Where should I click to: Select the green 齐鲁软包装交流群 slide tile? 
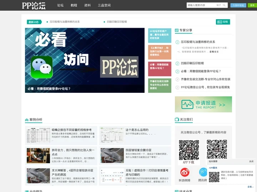point(160,85)
